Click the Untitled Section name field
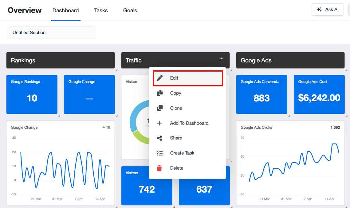 tap(52, 32)
